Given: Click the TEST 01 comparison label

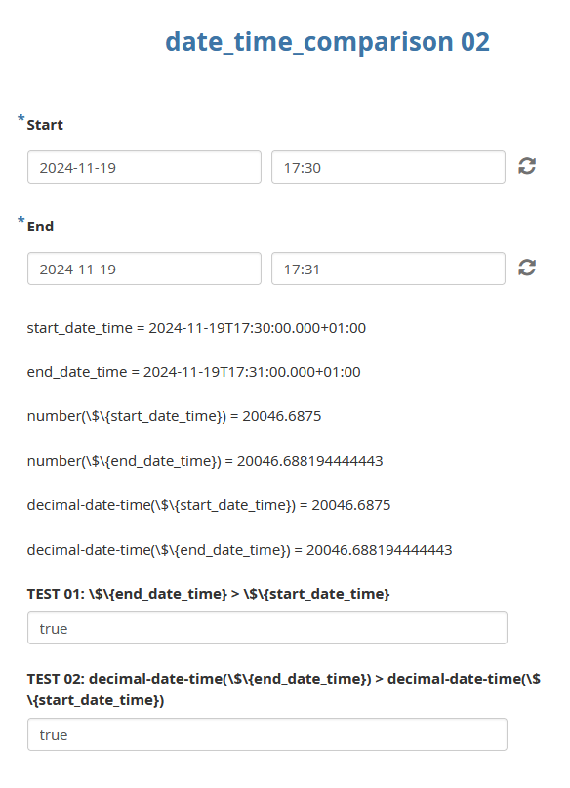Looking at the screenshot, I should (209, 594).
